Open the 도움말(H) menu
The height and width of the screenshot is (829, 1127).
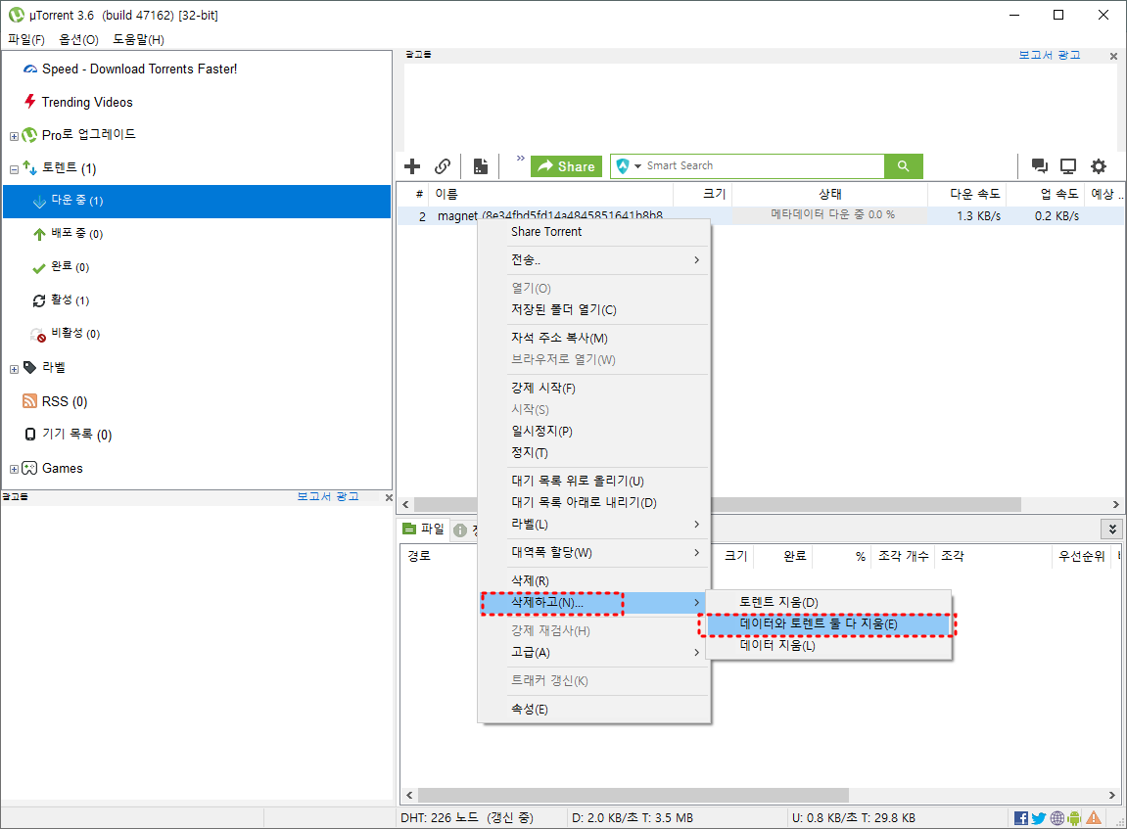pos(139,39)
